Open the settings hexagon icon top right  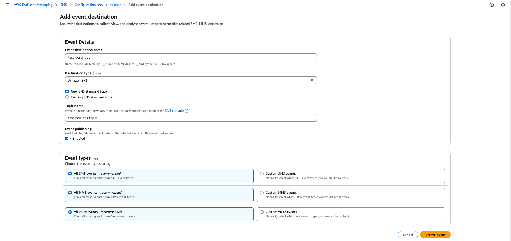tap(503, 5)
